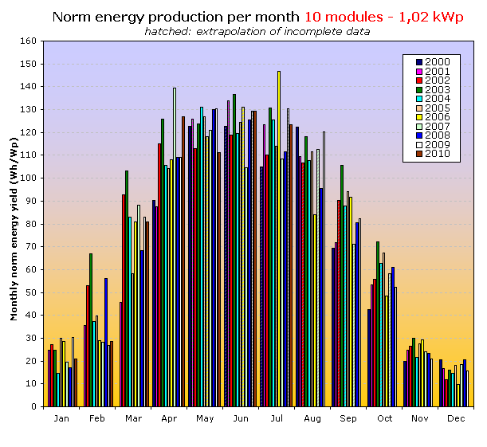Click the yellow 2006 legend color box
Image resolution: width=487 pixels, height=447 pixels.
point(419,117)
